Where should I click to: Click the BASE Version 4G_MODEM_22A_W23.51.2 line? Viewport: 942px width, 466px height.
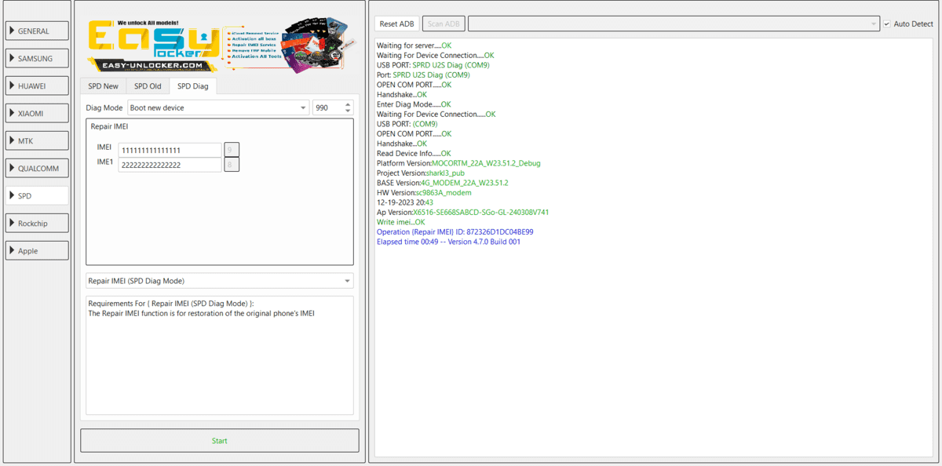click(x=443, y=183)
